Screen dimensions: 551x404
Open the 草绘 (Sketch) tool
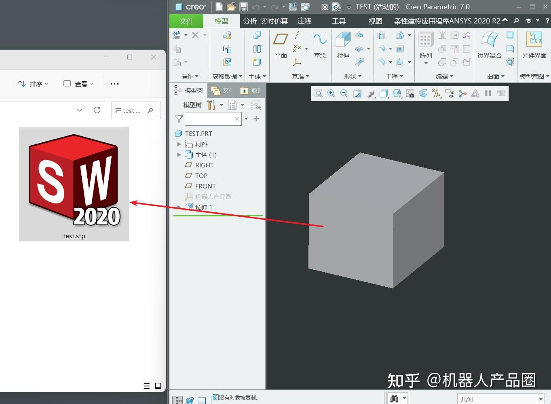tap(320, 44)
